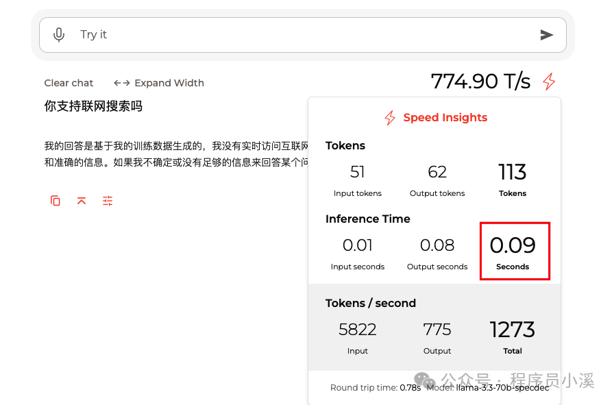Click the scroll-to-top arrow icon
This screenshot has width=614, height=405.
tap(82, 201)
